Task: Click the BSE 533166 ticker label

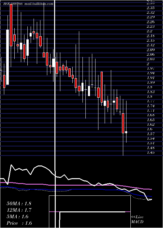Action: (x=13, y=4)
